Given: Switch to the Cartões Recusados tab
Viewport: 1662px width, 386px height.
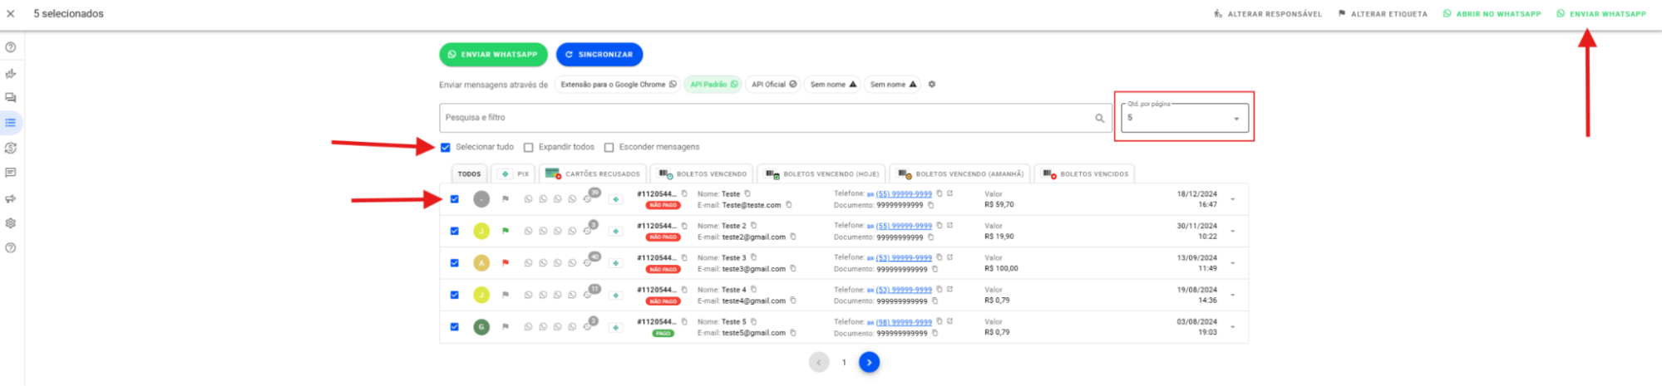Looking at the screenshot, I should pyautogui.click(x=593, y=174).
